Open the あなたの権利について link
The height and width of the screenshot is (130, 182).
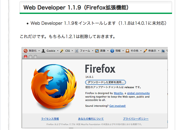91,119
